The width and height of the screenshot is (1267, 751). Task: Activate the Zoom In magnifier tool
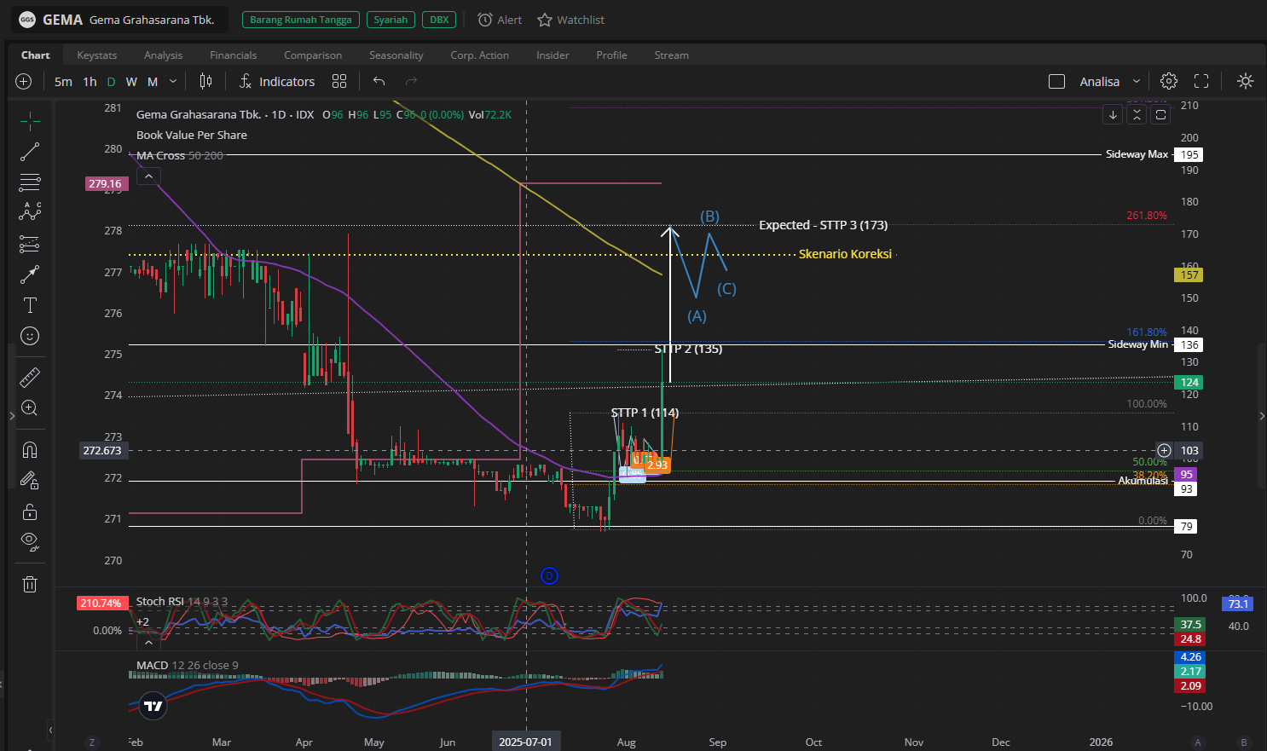tap(30, 407)
